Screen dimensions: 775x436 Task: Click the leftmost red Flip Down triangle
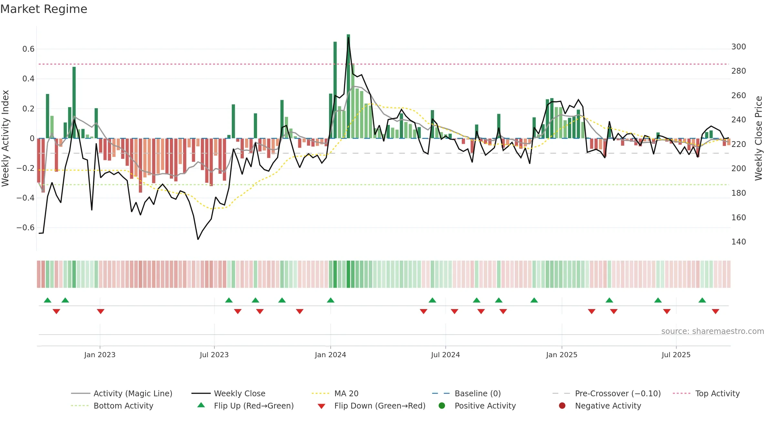pos(56,311)
